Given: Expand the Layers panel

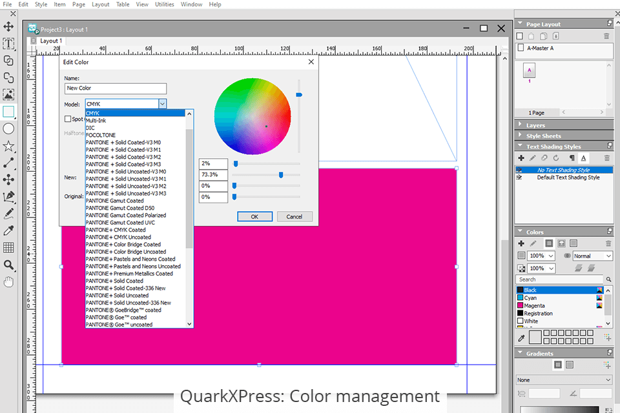Looking at the screenshot, I should pos(521,125).
